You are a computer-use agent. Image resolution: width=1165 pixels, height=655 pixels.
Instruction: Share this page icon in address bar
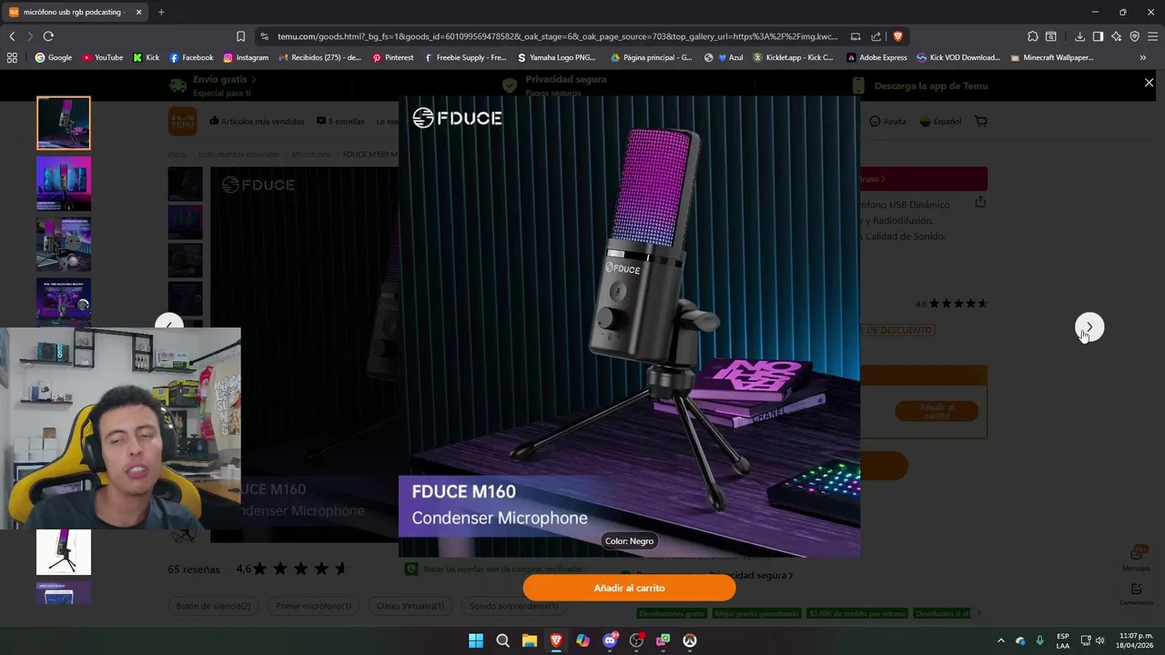876,36
